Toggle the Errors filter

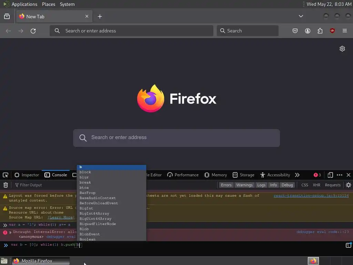click(226, 185)
